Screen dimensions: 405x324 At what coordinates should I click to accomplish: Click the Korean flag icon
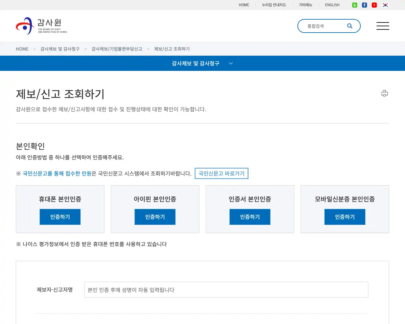click(385, 5)
